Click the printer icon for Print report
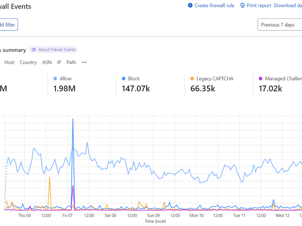 click(x=242, y=5)
